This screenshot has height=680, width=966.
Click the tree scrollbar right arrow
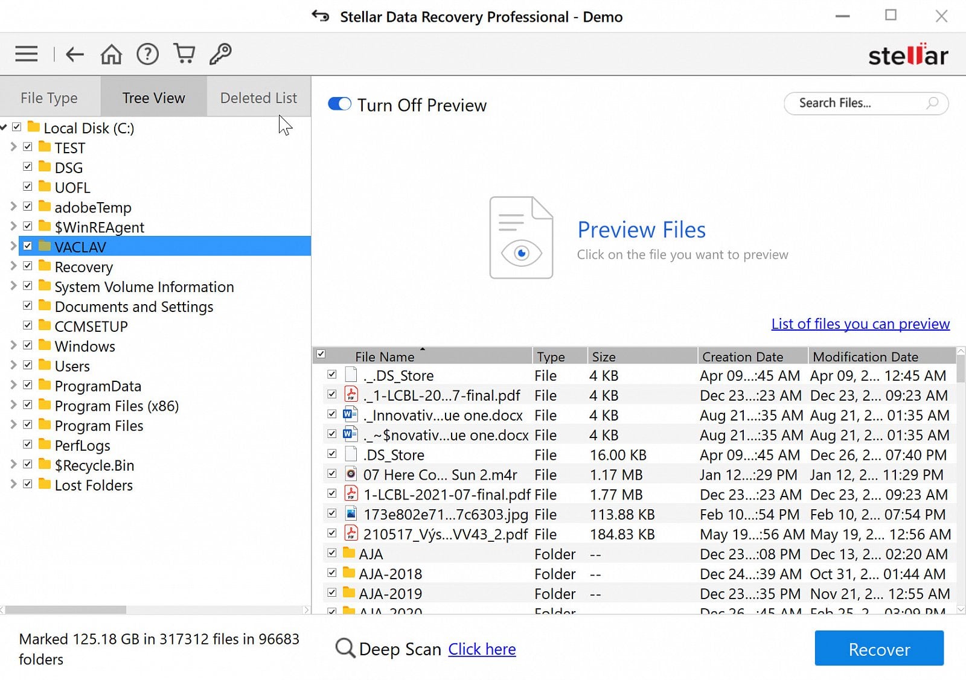pyautogui.click(x=306, y=610)
